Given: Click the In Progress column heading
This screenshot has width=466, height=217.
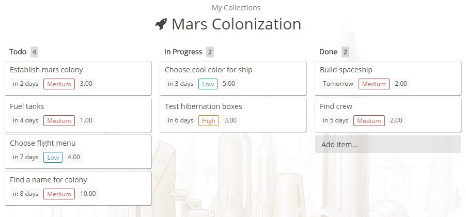Looking at the screenshot, I should point(183,52).
